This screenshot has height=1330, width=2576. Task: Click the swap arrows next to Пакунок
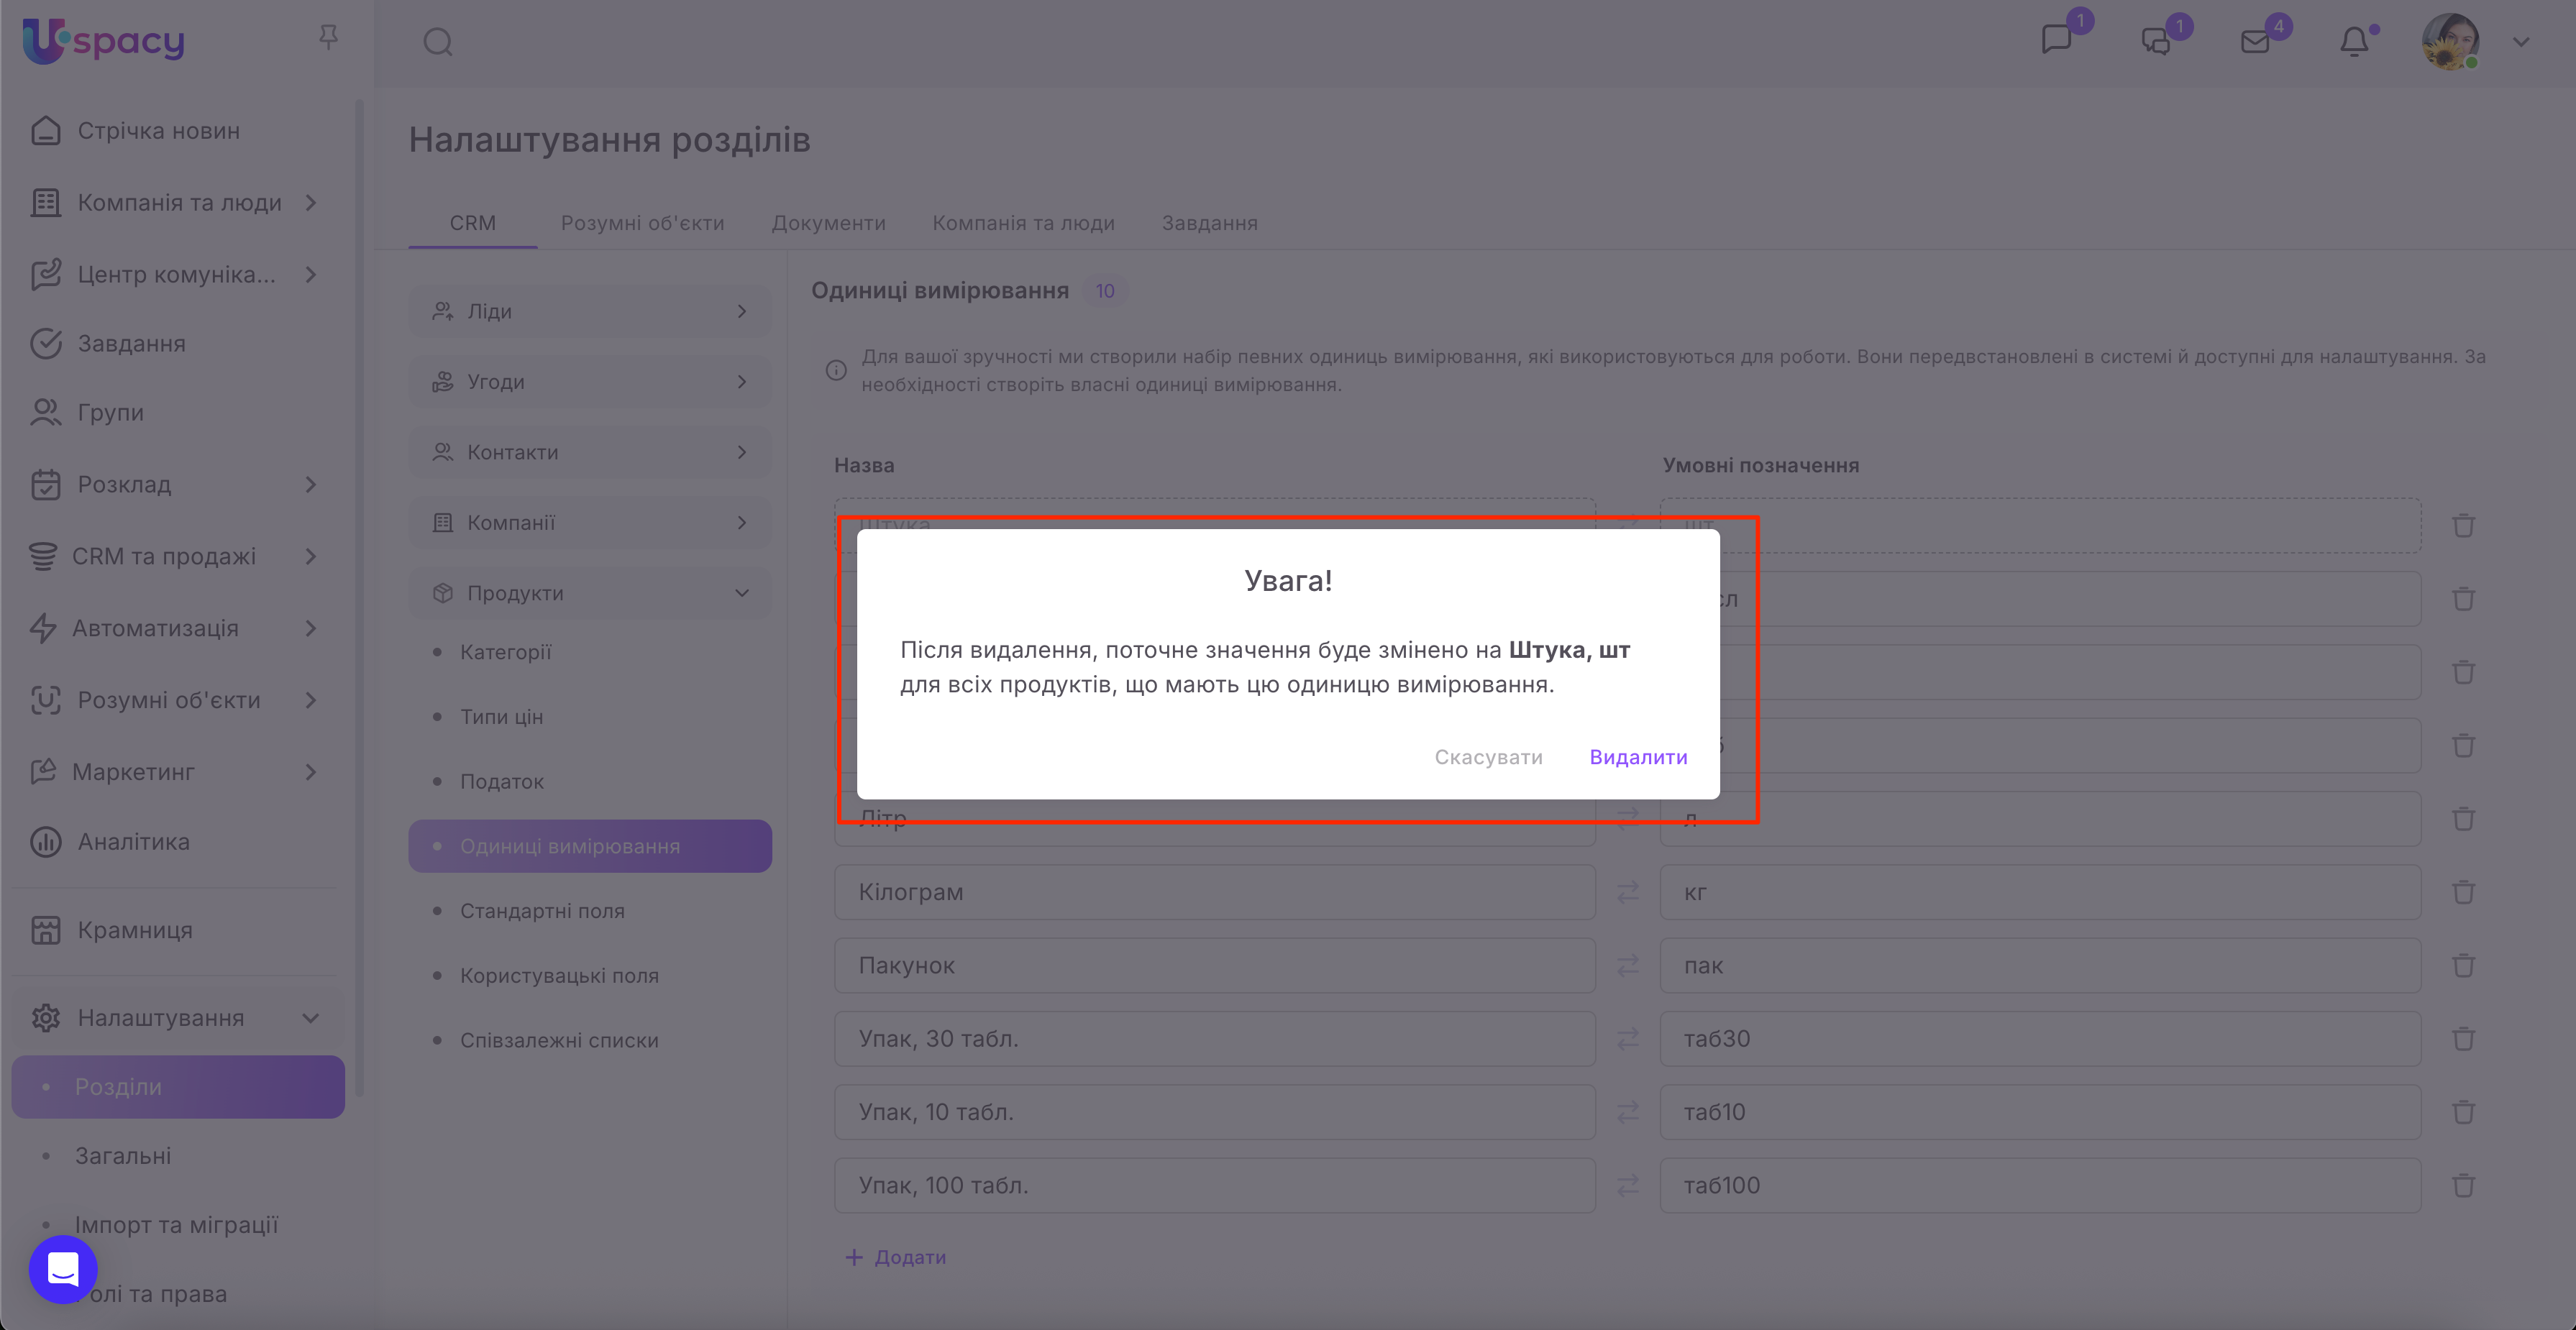pyautogui.click(x=1628, y=965)
